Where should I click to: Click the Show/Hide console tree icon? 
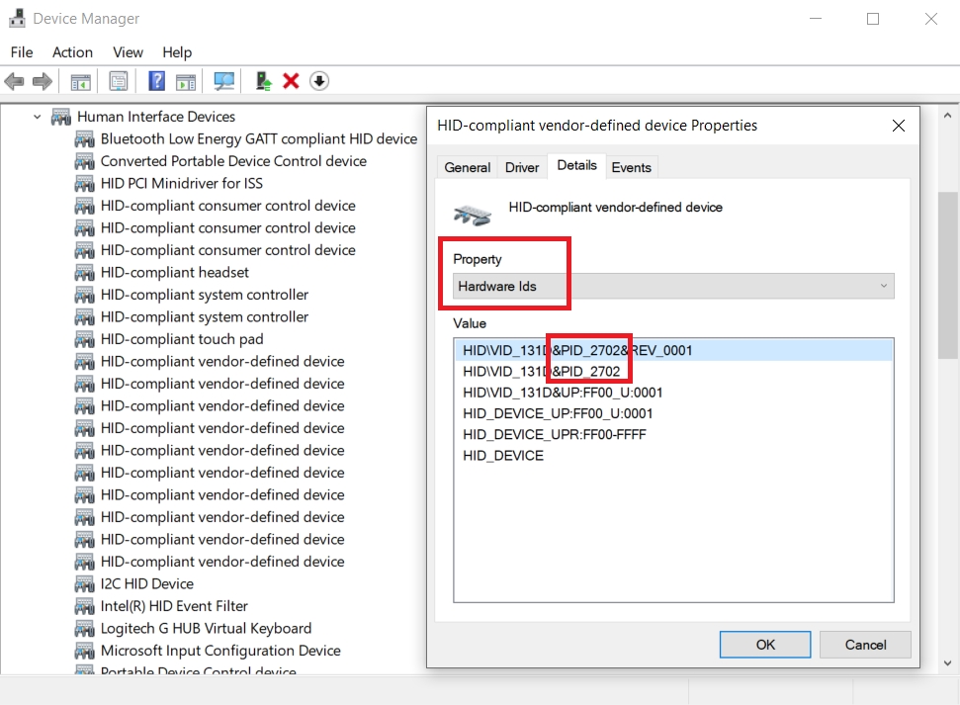pos(80,81)
